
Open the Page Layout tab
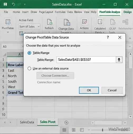(x=46, y=12)
